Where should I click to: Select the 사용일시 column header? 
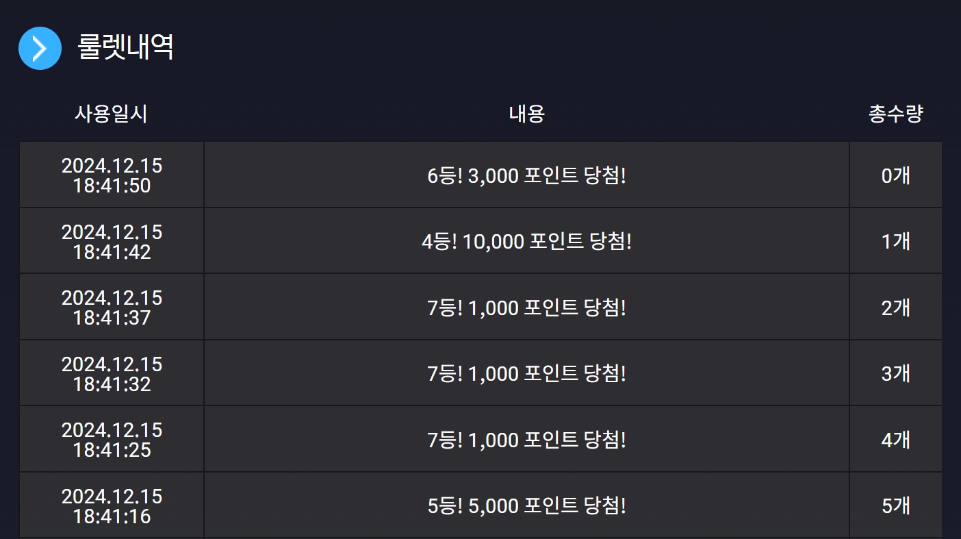pyautogui.click(x=111, y=114)
